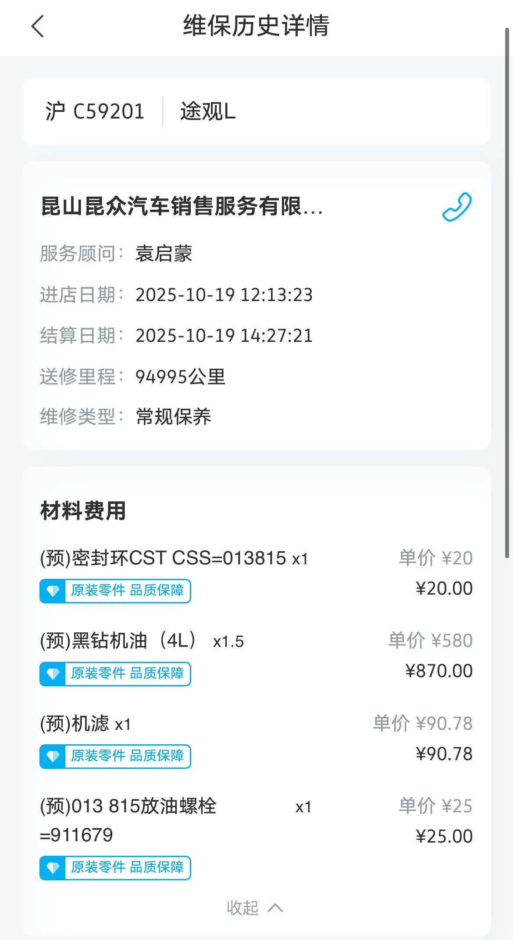
Task: Tap the license plate 沪 C59201
Action: pyautogui.click(x=95, y=111)
